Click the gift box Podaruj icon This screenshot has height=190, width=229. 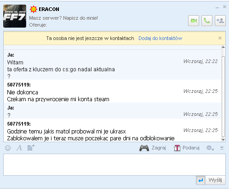(x=177, y=148)
